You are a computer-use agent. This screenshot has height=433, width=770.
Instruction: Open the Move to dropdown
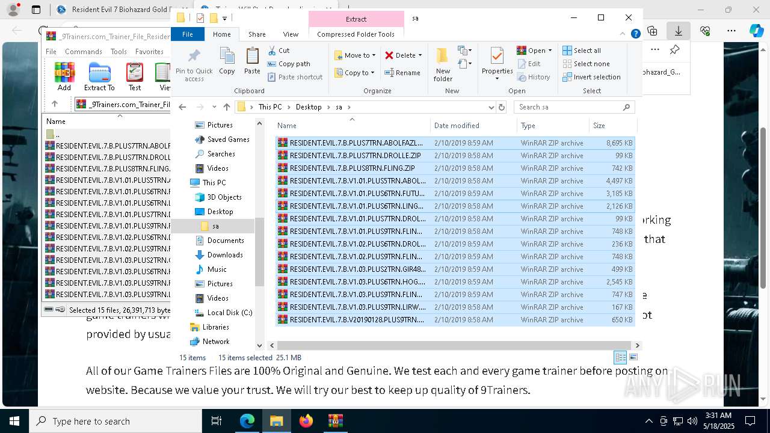[355, 55]
